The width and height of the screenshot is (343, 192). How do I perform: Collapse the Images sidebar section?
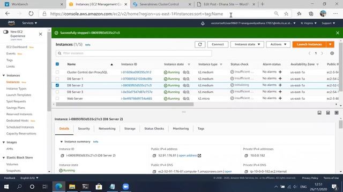click(x=4, y=142)
